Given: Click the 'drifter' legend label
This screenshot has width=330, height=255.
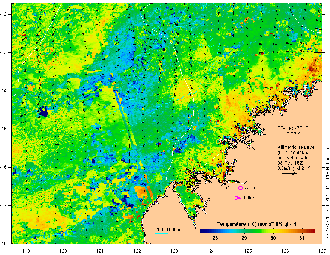Looking at the screenshot, I should pos(248,198).
